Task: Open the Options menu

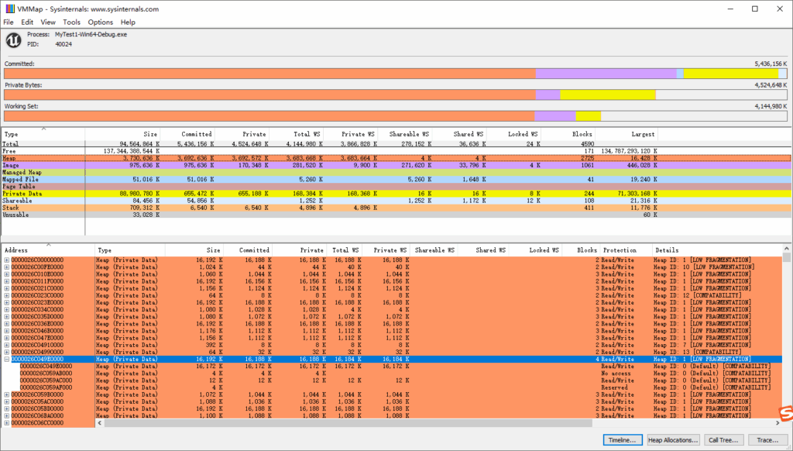Action: tap(100, 22)
